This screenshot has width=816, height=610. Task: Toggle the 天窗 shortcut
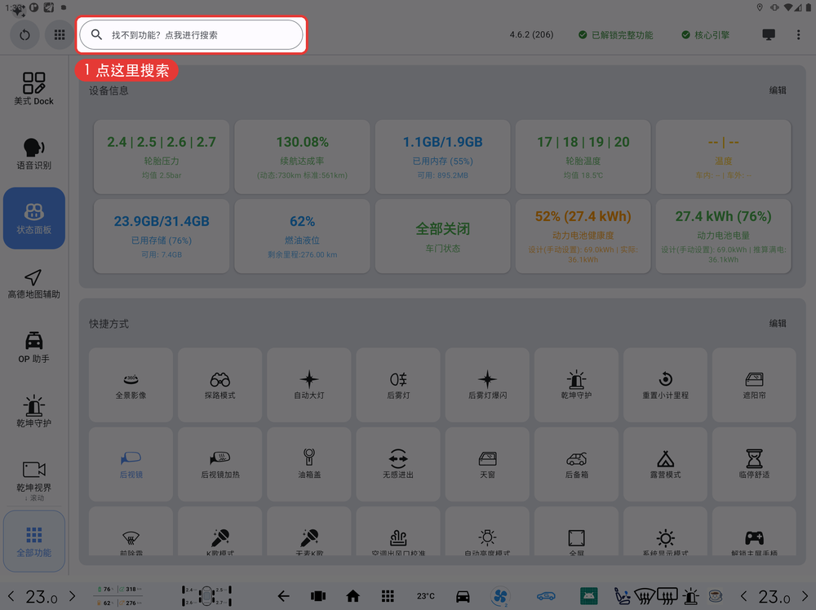click(487, 464)
